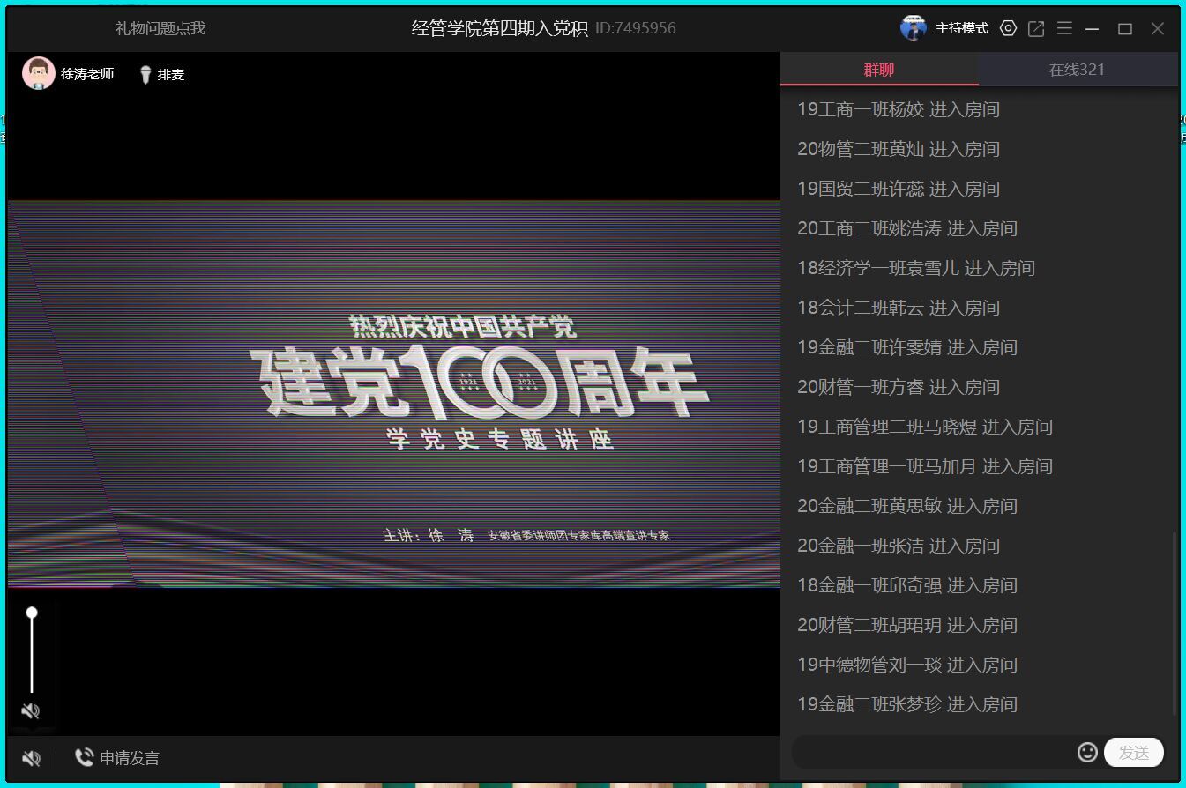Toggle mute icon under the volume slider

point(31,711)
